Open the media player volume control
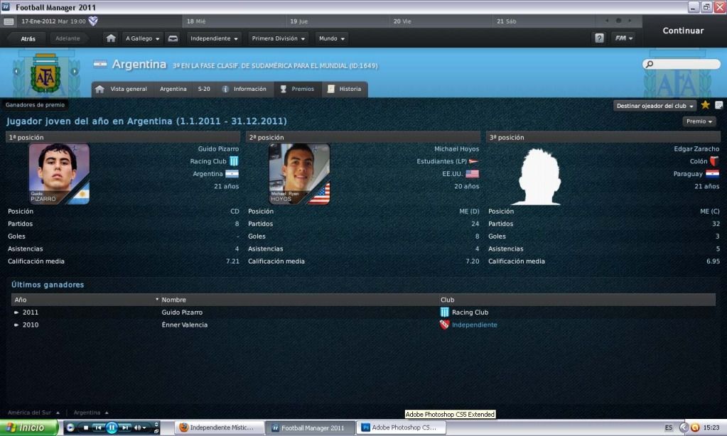This screenshot has width=727, height=436. coord(139,427)
